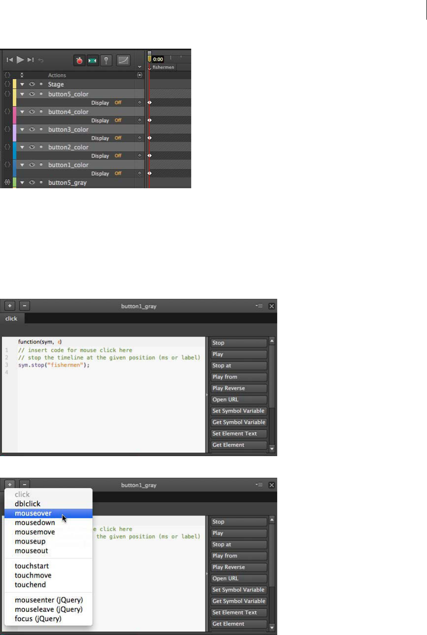
Task: Click the fishermen label on the timeline
Action: point(164,67)
